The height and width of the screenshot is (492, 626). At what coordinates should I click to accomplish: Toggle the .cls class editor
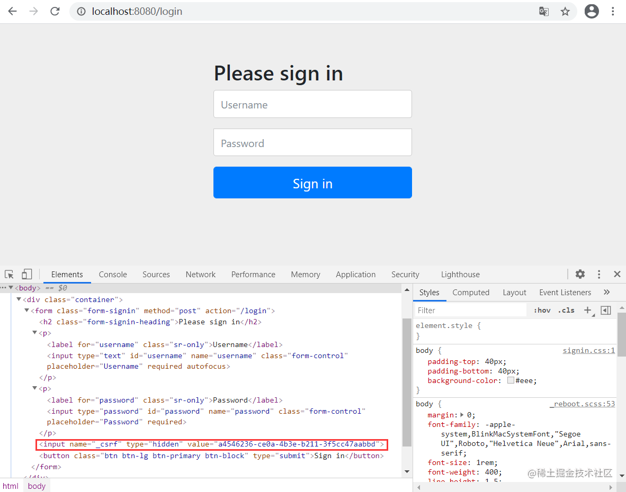[x=566, y=310]
